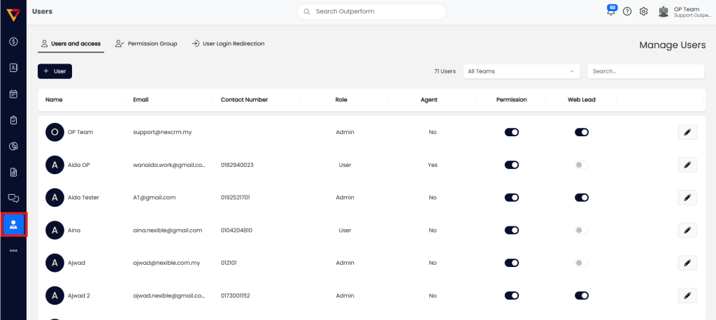Click the notification bell icon

click(610, 12)
